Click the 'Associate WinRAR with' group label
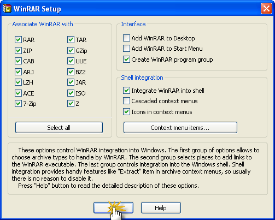The width and height of the screenshot is (275, 220). coord(43,24)
